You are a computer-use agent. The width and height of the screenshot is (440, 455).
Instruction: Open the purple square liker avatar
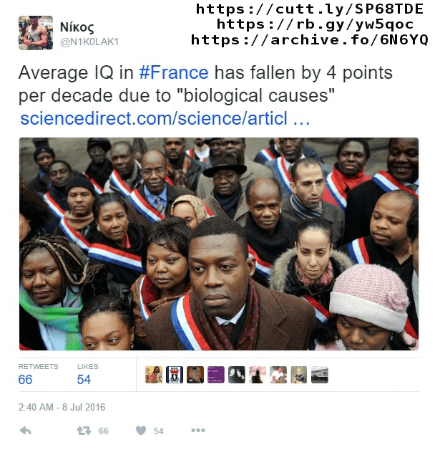(216, 375)
